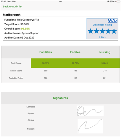Select the Estates column header

tap(75, 52)
